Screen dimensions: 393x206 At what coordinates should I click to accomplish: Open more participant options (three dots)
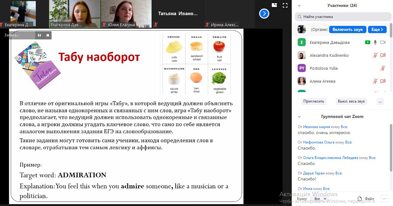pos(380,101)
